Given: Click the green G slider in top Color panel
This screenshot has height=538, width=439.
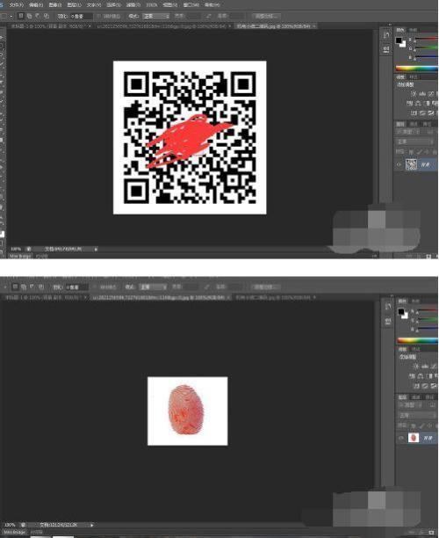Looking at the screenshot, I should click(x=427, y=47).
